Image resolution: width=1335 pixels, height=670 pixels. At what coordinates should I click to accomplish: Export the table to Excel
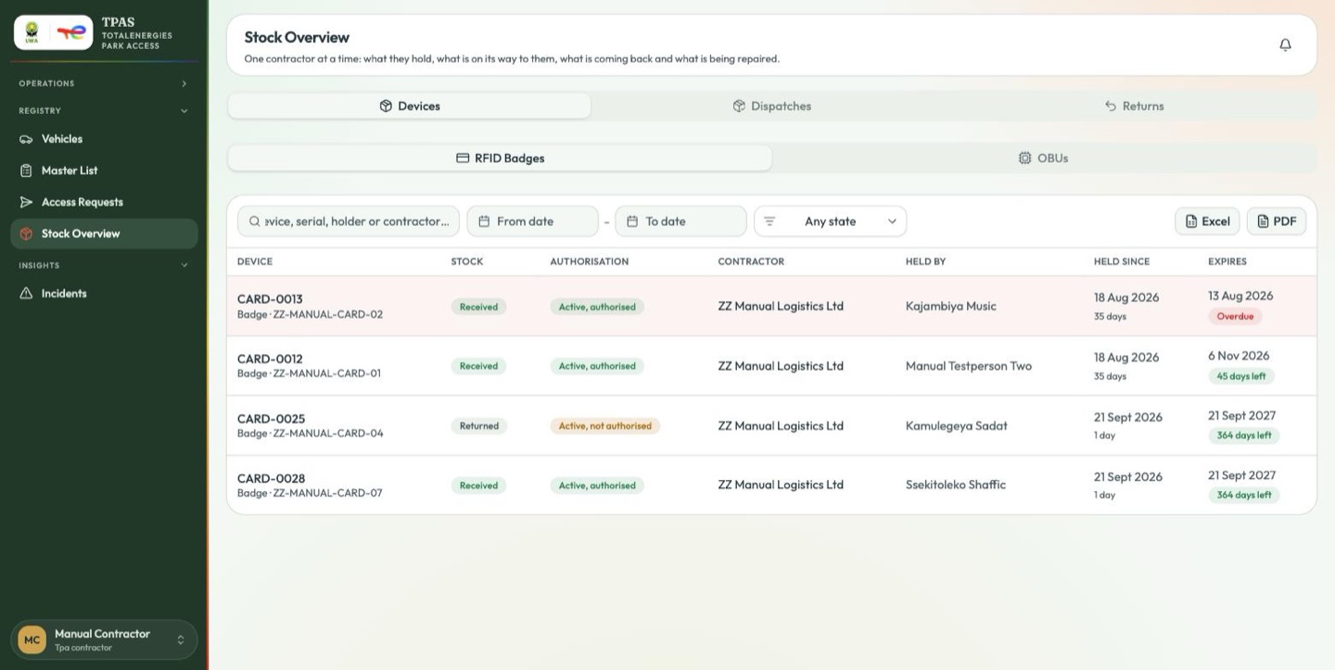pos(1207,221)
